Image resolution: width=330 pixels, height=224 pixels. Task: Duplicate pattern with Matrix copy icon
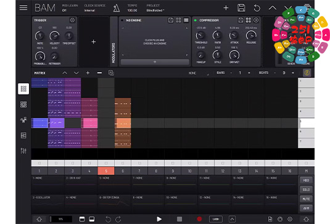pyautogui.click(x=111, y=73)
